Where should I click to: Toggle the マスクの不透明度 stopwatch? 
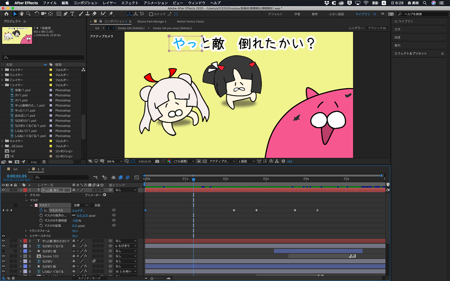(41, 221)
